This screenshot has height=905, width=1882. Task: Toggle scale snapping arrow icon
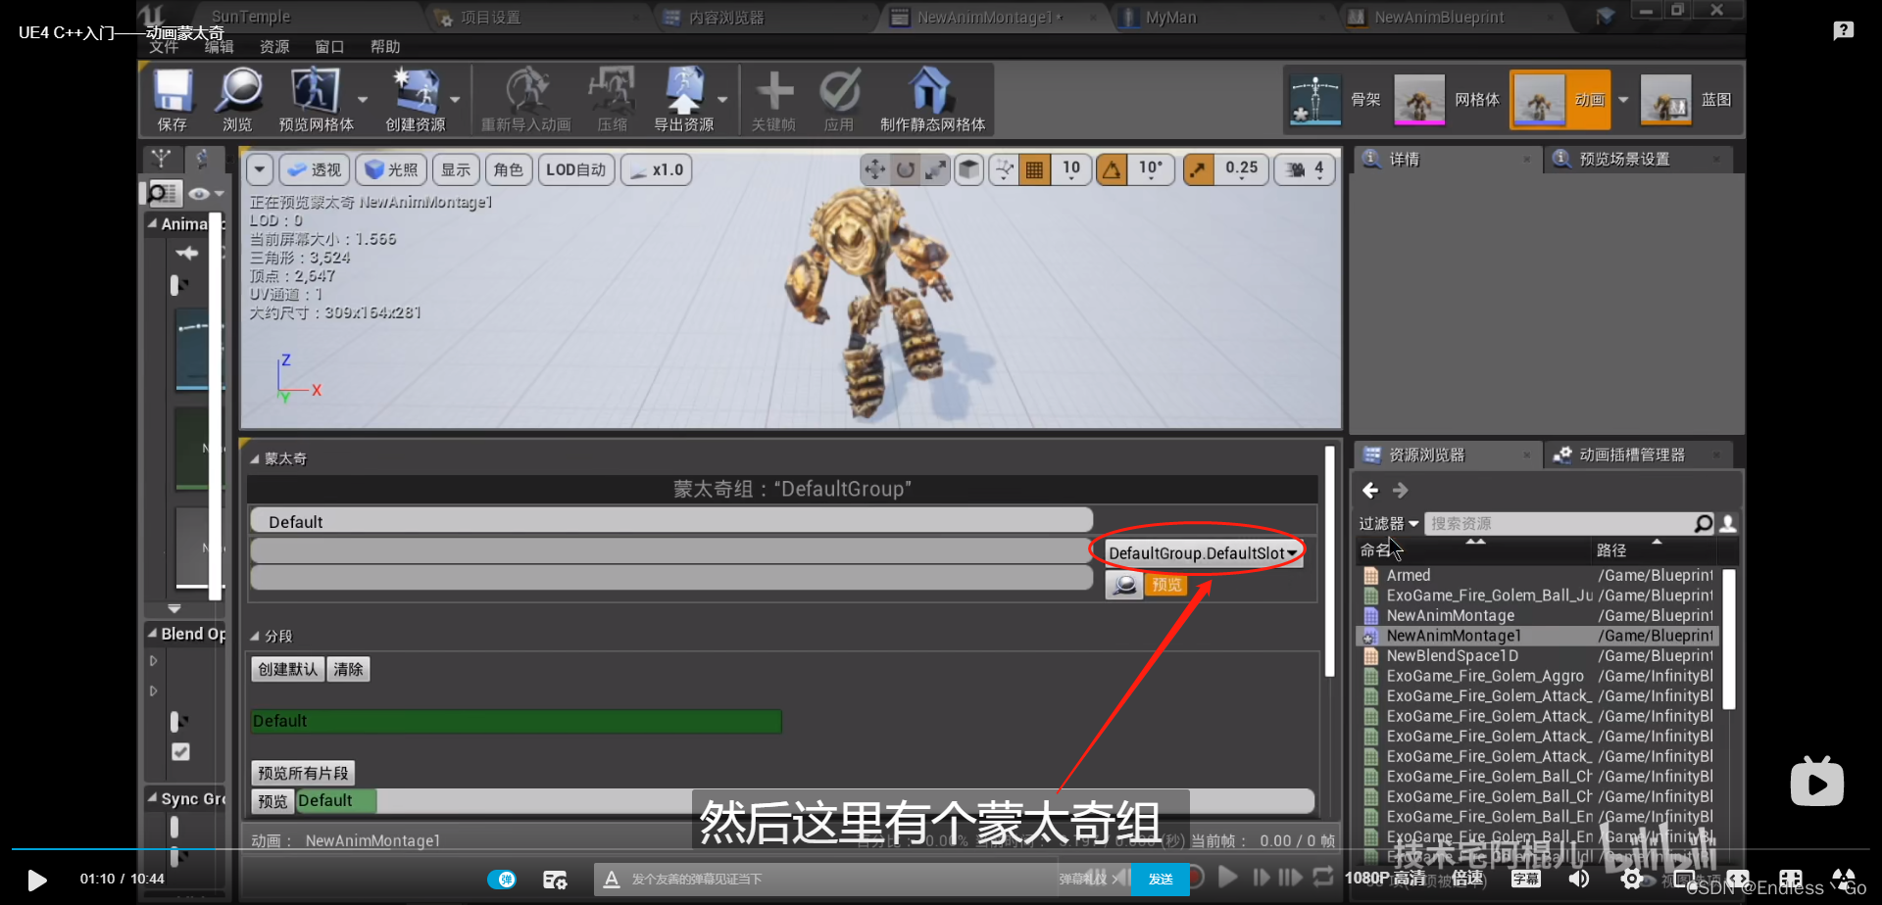[x=1198, y=169]
